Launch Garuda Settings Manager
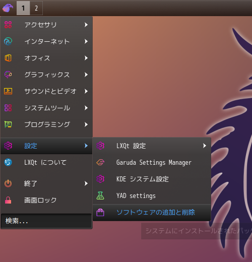The image size is (252, 262). (152, 162)
